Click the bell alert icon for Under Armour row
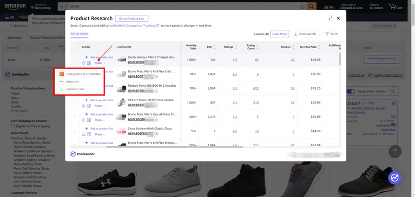415x197 pixels. point(83,63)
